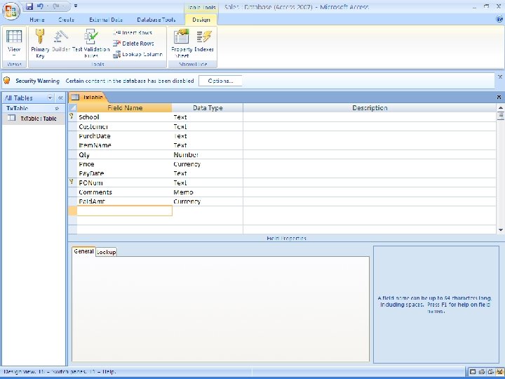Screen dimensions: 505x379
Task: Click the Save icon in quick access toolbar
Action: coord(29,6)
